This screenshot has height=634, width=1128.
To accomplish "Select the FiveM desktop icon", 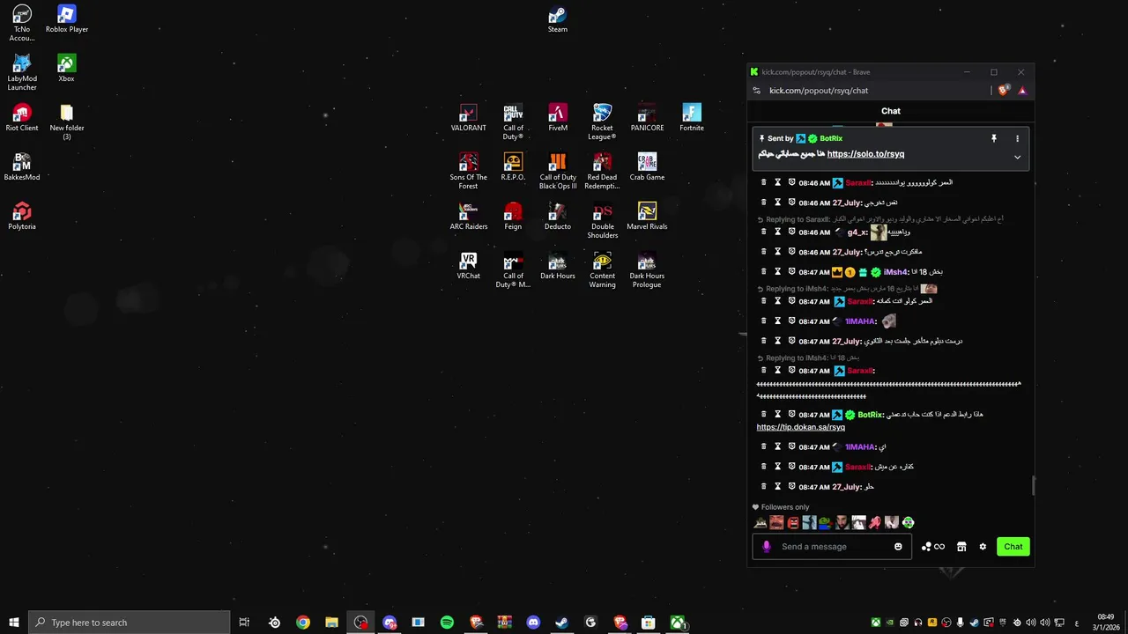I will pos(558,118).
